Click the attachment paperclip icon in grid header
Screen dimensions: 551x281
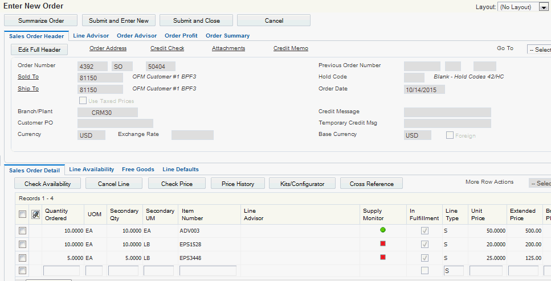coord(35,214)
